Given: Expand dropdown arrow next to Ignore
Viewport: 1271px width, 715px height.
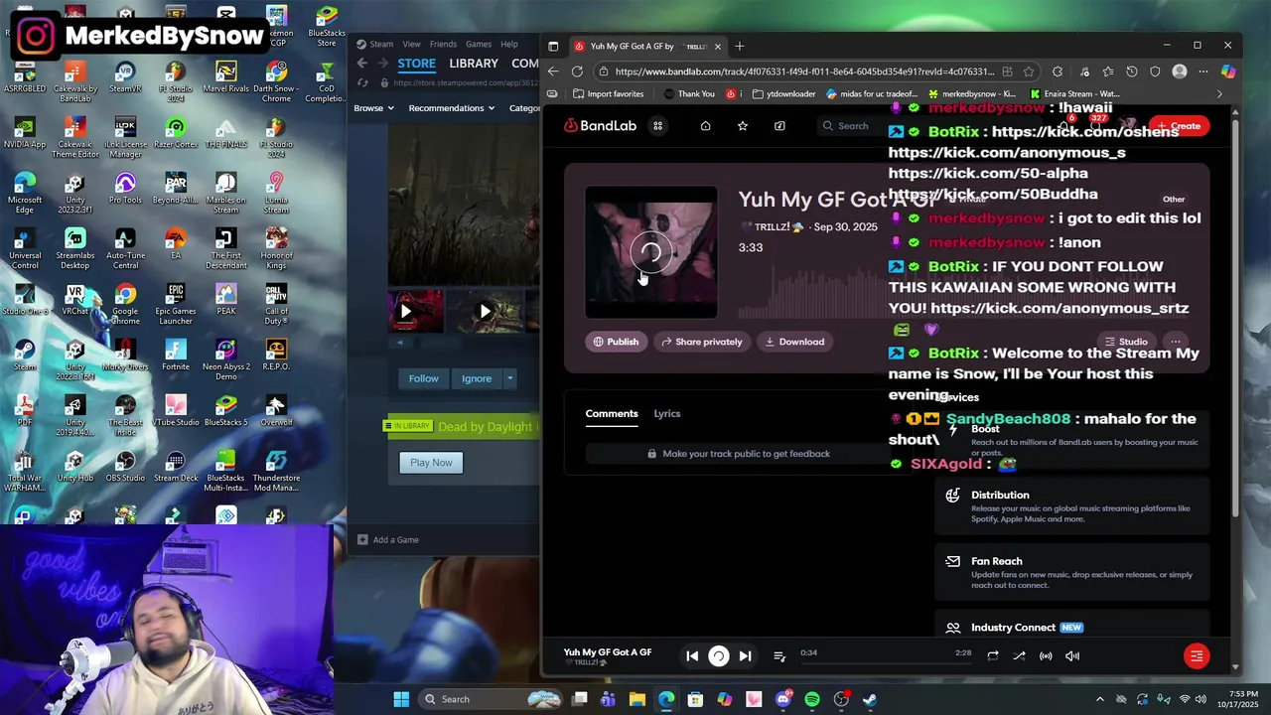Looking at the screenshot, I should pyautogui.click(x=509, y=378).
